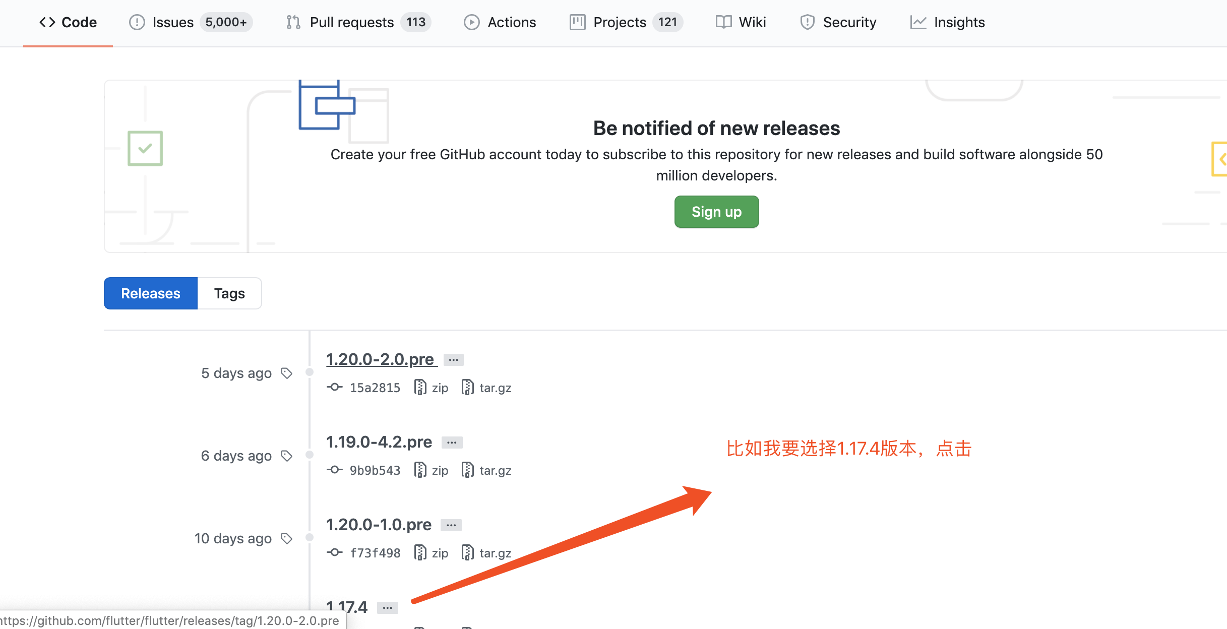Screen dimensions: 1227x629
Task: Click the Wiki book icon
Action: point(724,22)
